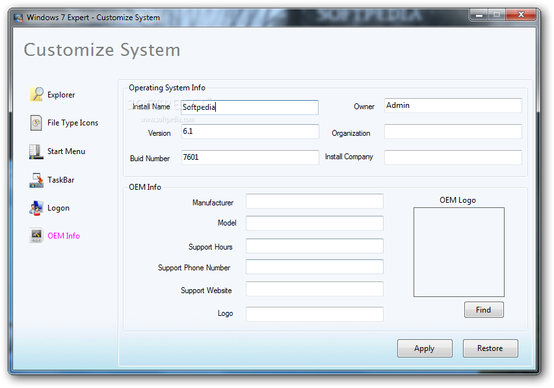Select the TaskBar icon in sidebar
This screenshot has width=554, height=388.
coord(36,180)
